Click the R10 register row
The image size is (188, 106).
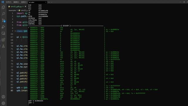[35, 5]
